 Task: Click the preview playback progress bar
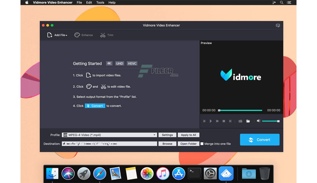click(240, 110)
